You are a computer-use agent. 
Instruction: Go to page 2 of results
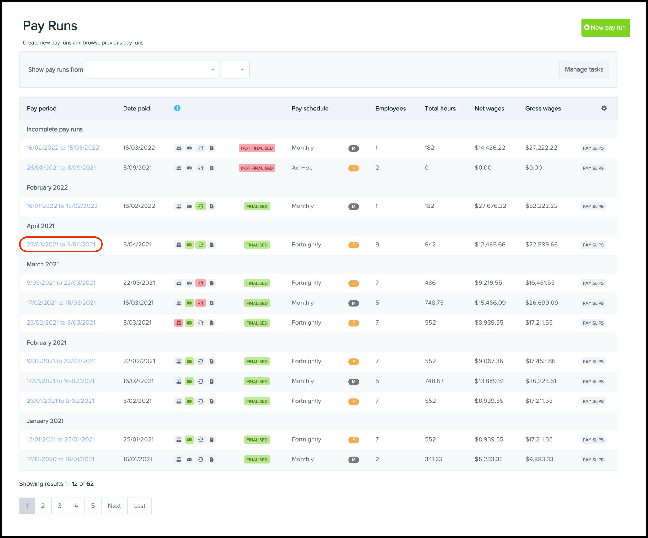[x=43, y=506]
